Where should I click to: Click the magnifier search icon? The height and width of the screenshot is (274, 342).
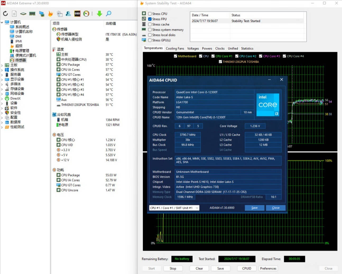tap(108, 13)
